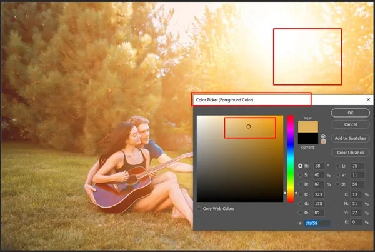375x252 pixels.
Task: Click the 'new' label above the swatch
Action: [307, 118]
